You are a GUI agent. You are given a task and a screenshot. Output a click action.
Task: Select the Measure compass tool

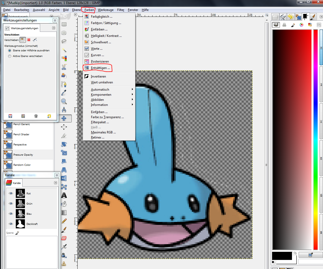[x=64, y=110]
